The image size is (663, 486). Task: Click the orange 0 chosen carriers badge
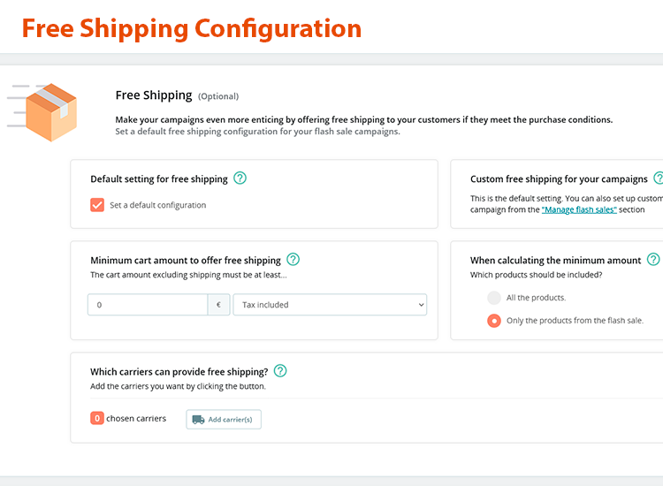point(97,418)
